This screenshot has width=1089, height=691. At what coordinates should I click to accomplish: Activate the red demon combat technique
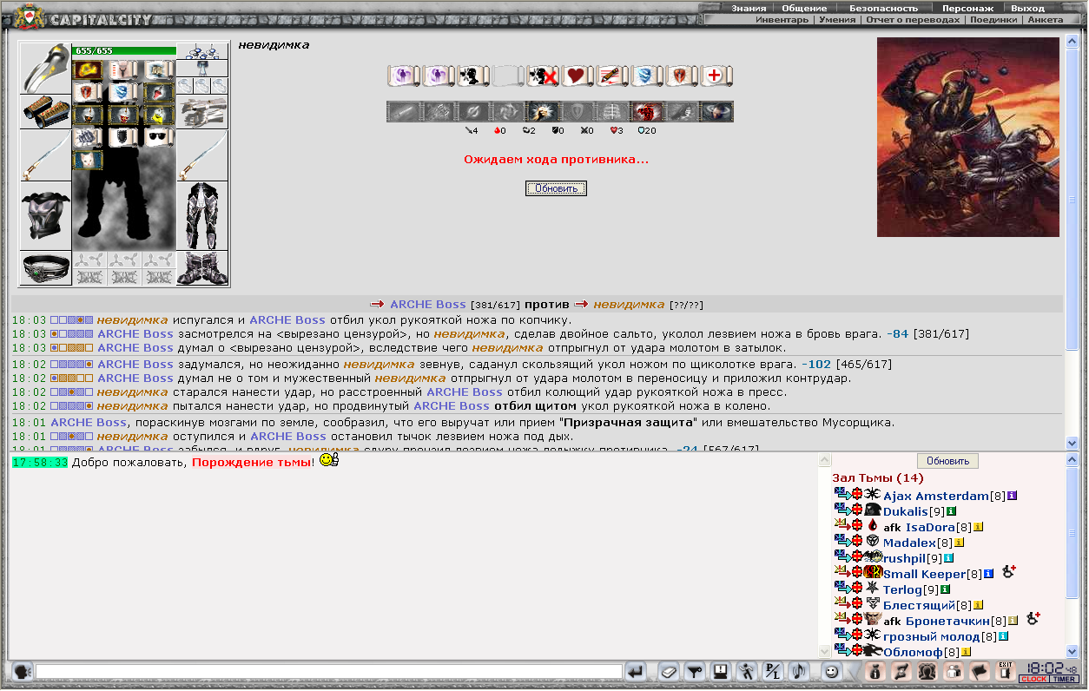point(647,111)
